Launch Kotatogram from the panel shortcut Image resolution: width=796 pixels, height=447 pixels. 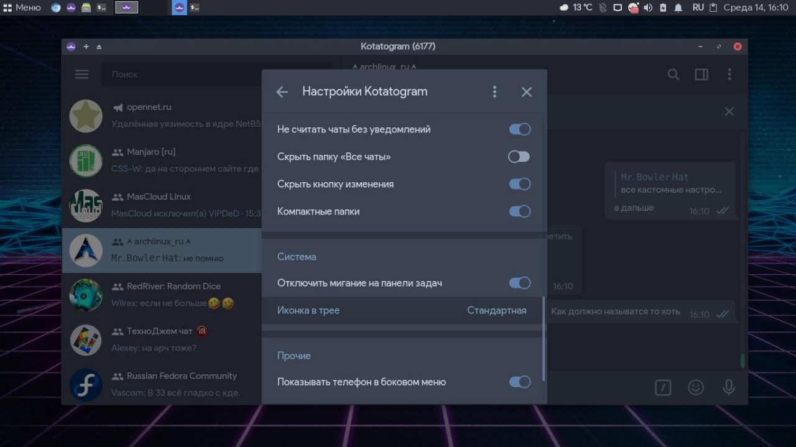click(x=71, y=7)
